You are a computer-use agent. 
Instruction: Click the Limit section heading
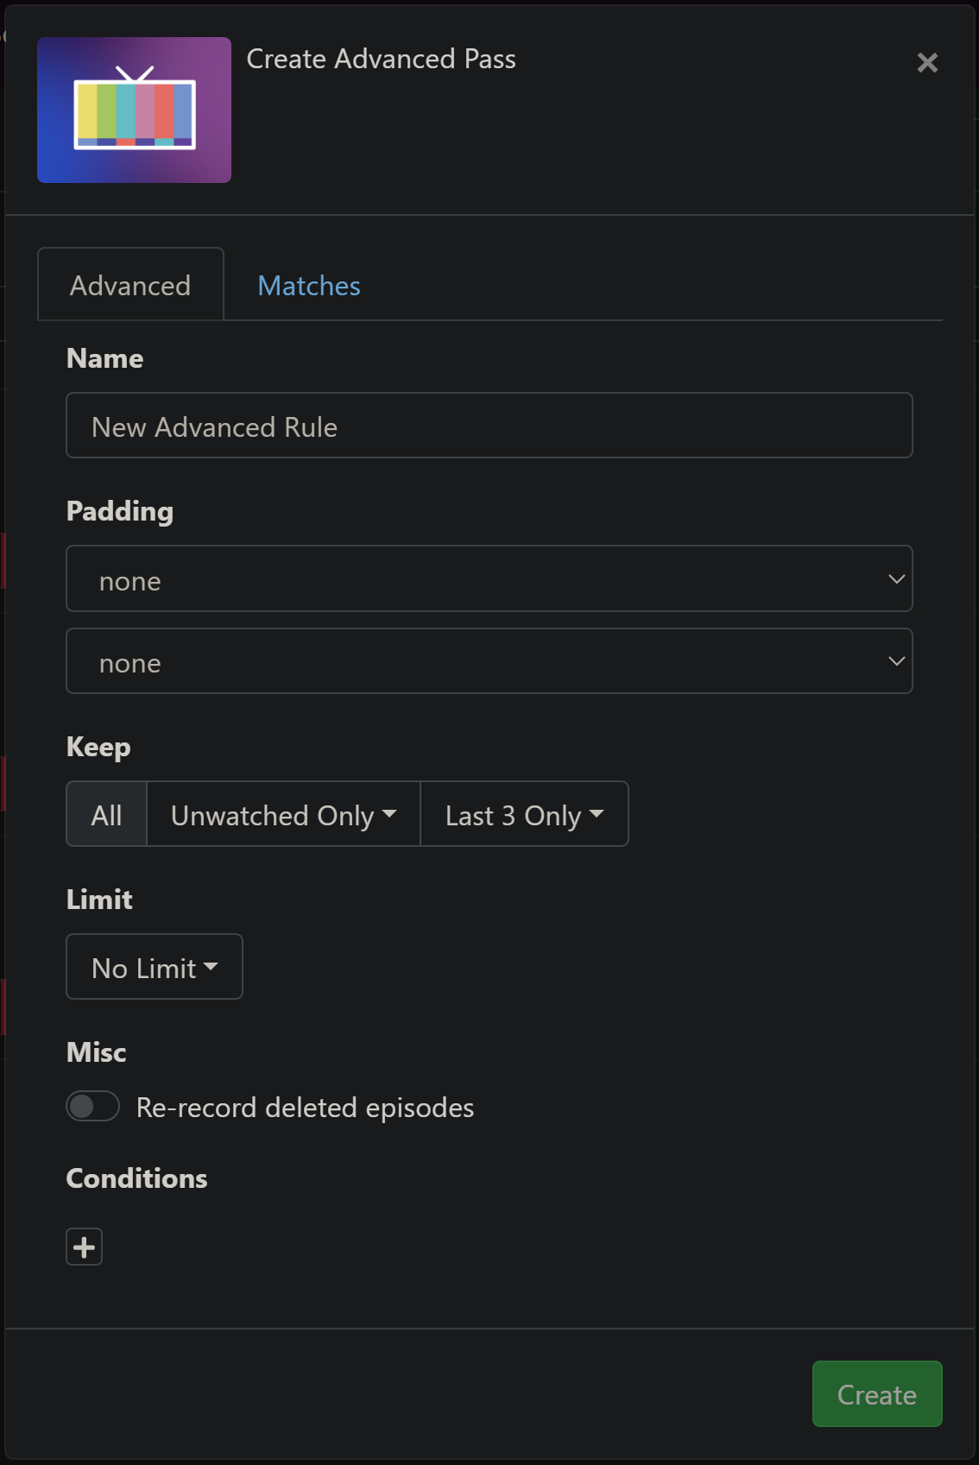point(99,900)
